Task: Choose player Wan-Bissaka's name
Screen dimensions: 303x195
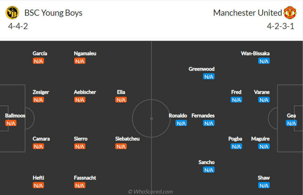Action: pos(255,53)
